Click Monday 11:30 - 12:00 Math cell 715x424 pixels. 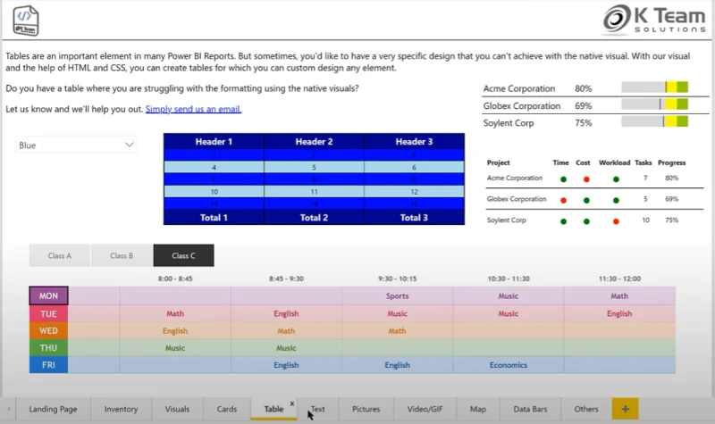[x=619, y=296]
